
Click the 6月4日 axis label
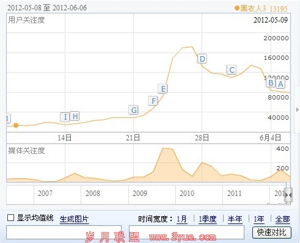point(270,138)
